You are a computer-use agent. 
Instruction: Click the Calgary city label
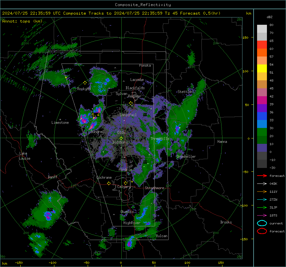point(124,187)
